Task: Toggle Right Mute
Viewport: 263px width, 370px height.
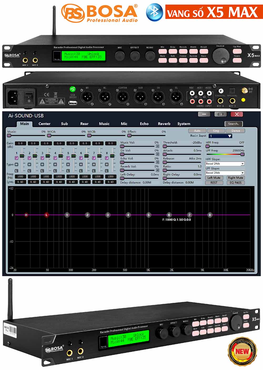Action: coord(236,178)
